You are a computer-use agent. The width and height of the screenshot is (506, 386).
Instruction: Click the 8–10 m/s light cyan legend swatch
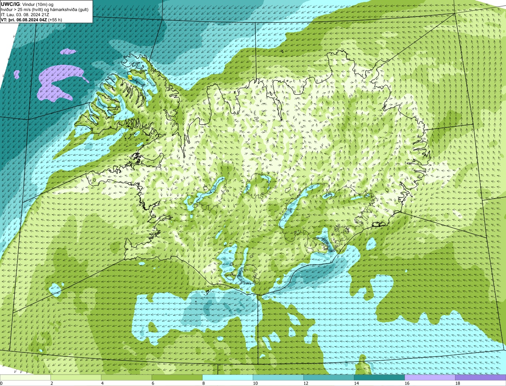tap(228, 377)
